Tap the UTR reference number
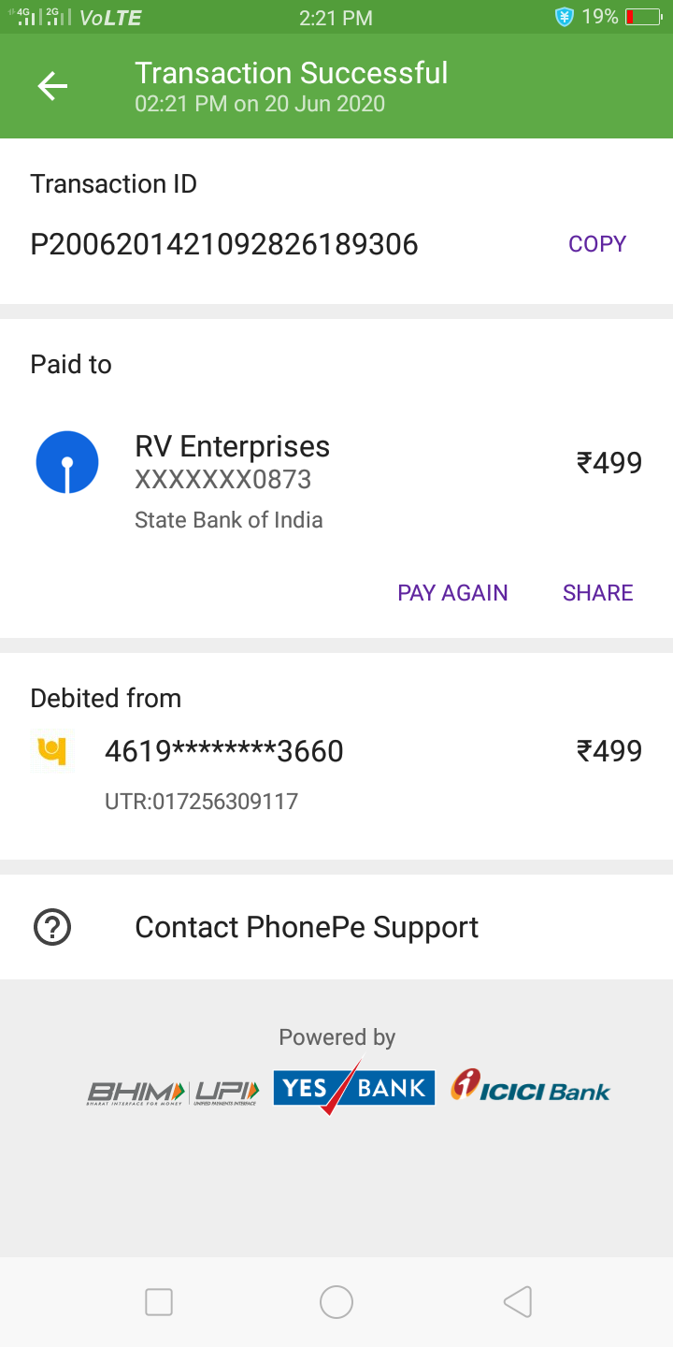This screenshot has width=673, height=1347. click(201, 802)
